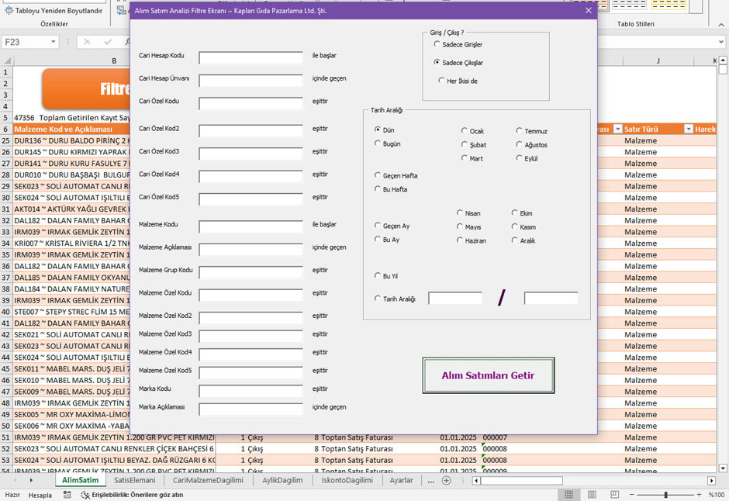Focus the Cari Hesap Kodu input field
This screenshot has width=729, height=501.
point(250,58)
